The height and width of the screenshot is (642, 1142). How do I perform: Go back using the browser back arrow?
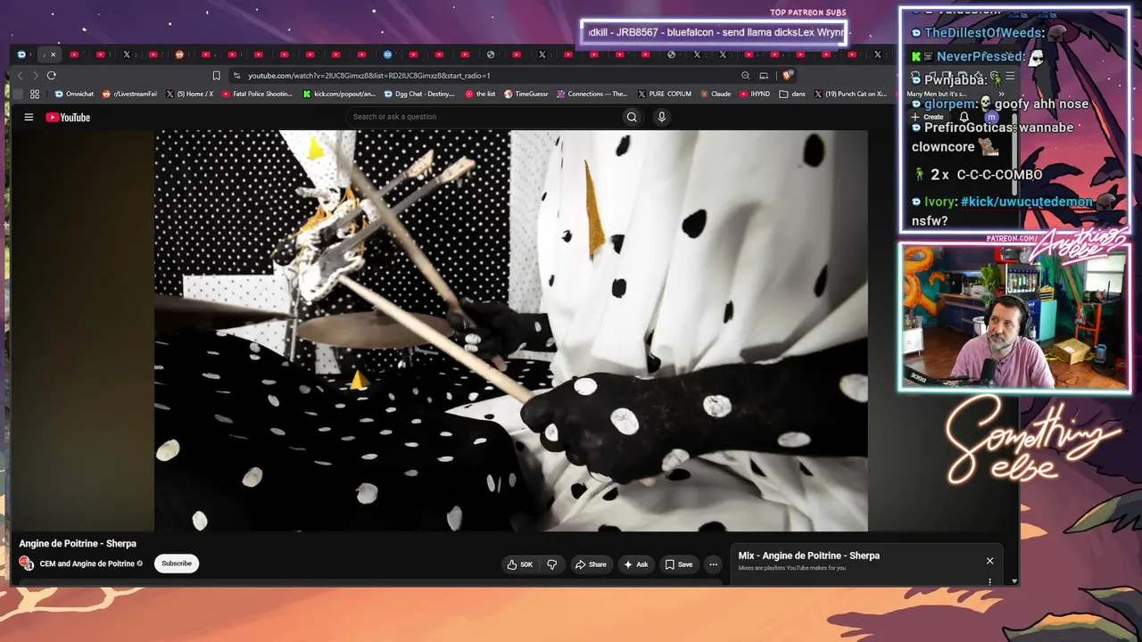[x=20, y=76]
